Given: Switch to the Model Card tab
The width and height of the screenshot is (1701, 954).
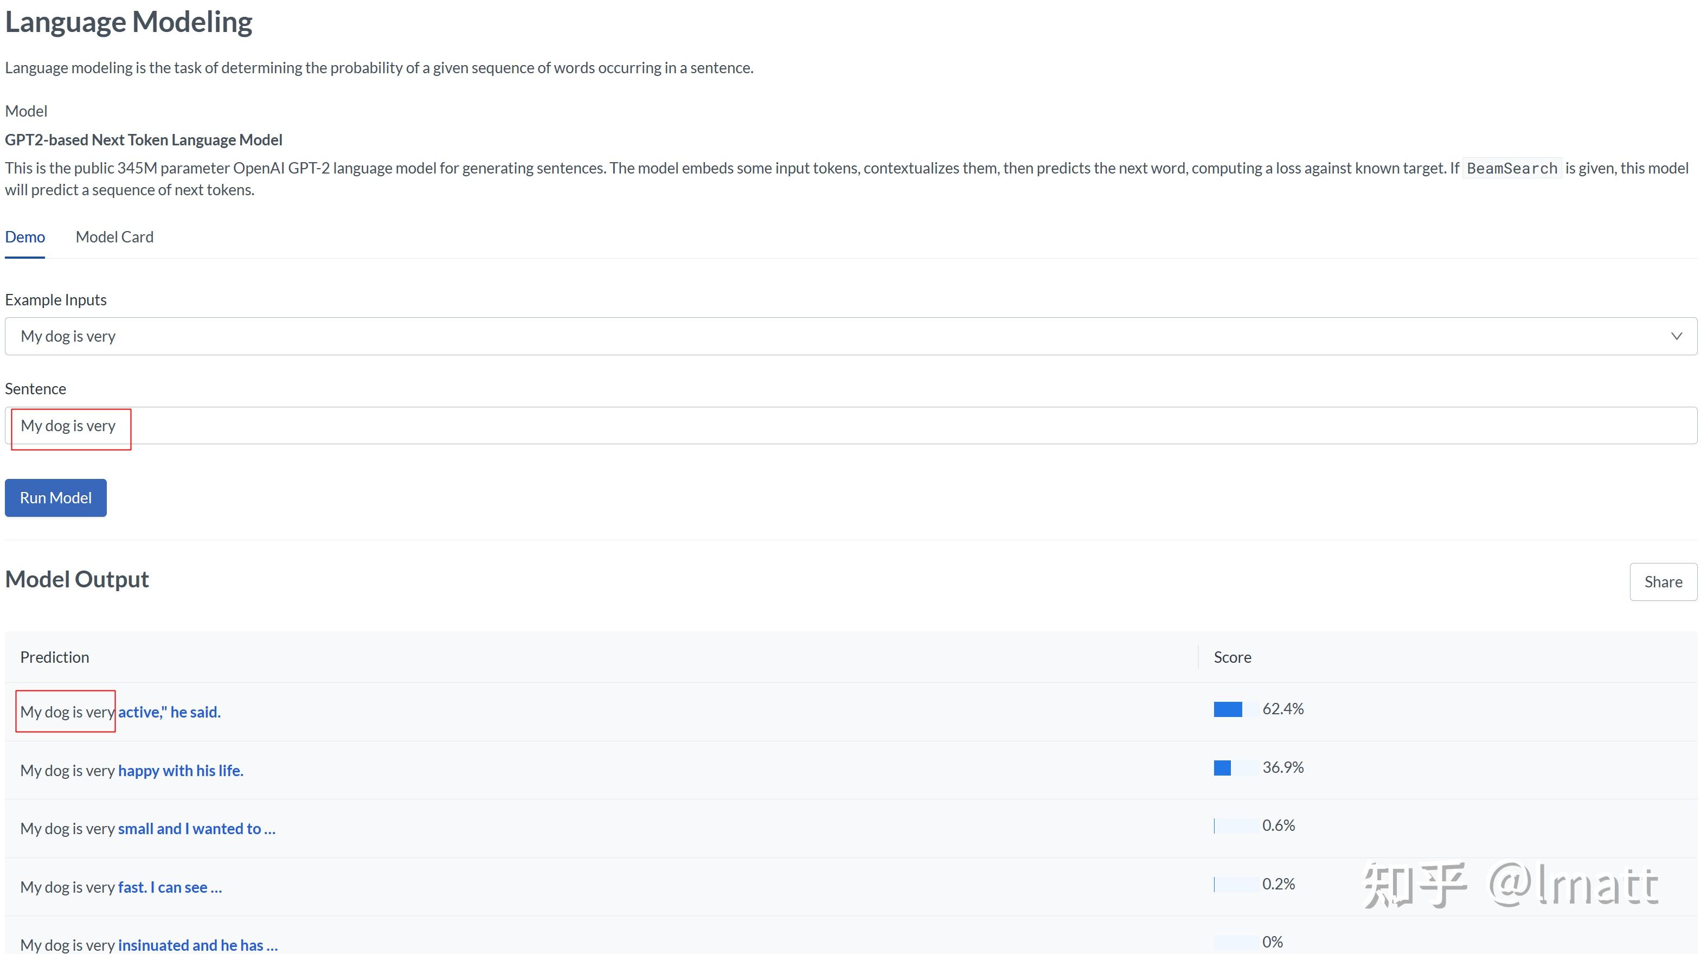Looking at the screenshot, I should coord(114,236).
